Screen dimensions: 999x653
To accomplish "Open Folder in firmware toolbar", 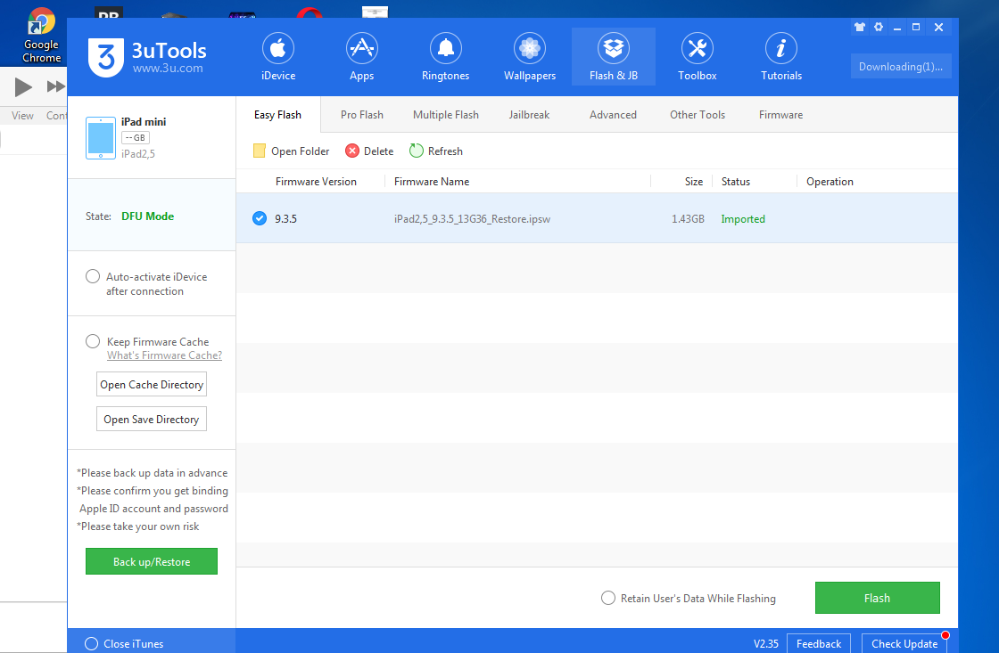I will click(291, 151).
